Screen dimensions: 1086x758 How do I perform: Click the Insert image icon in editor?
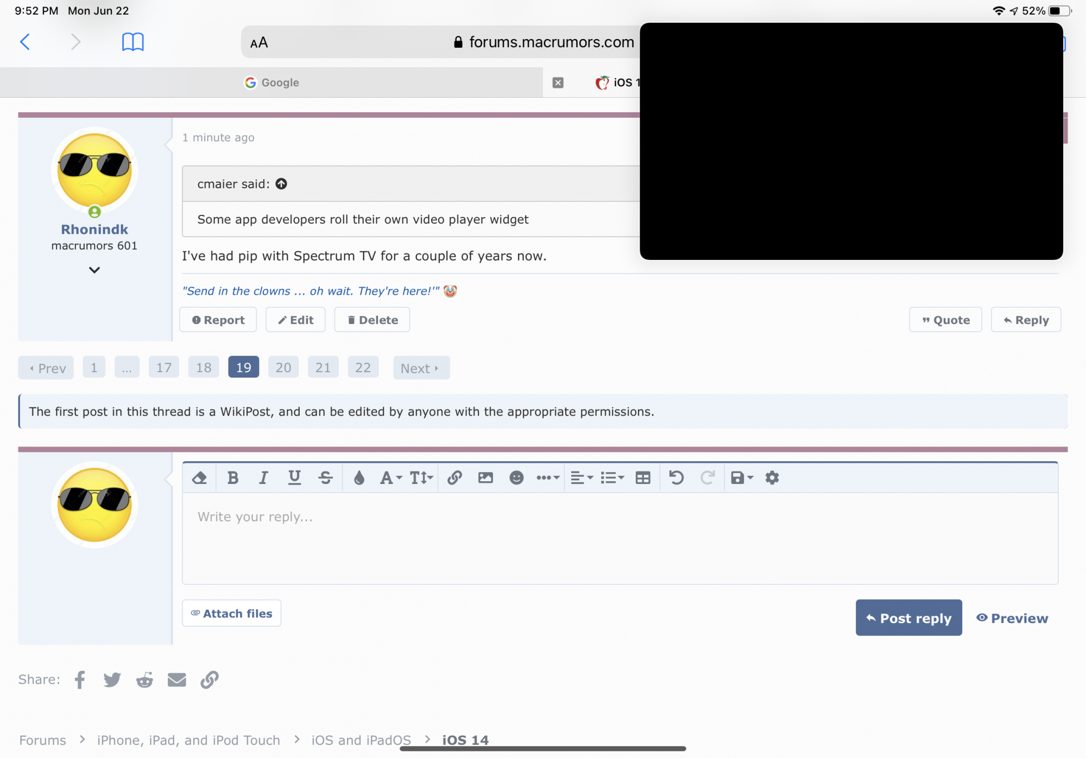485,477
